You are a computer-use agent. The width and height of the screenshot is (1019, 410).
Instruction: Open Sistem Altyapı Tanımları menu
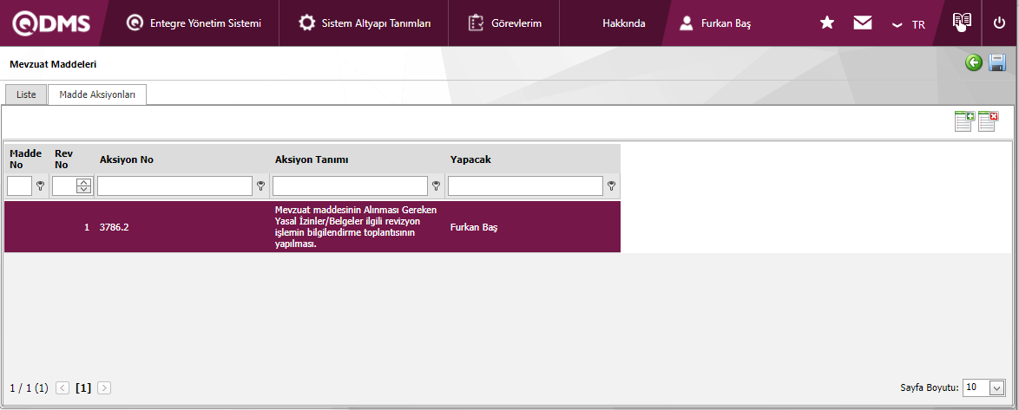[x=364, y=23]
